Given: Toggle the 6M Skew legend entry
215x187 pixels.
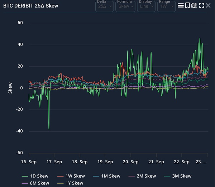Looking at the screenshot, I should [x=39, y=183].
